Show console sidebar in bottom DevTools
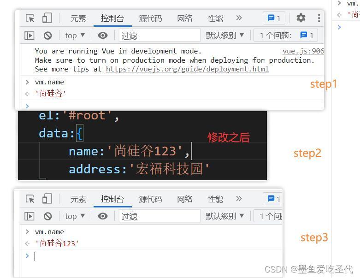Viewport: 360px width, 278px height. pyautogui.click(x=30, y=216)
